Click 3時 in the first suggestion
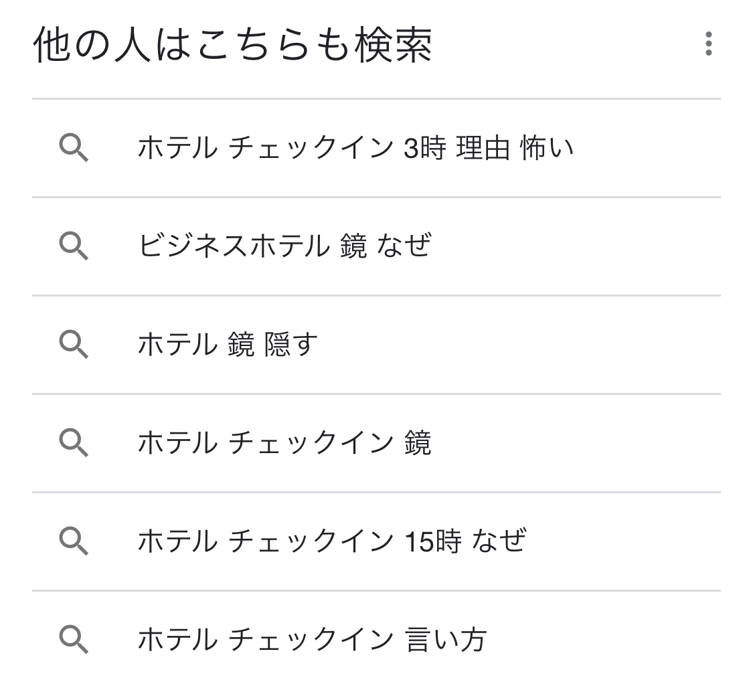Image resolution: width=753 pixels, height=680 pixels. pyautogui.click(x=424, y=148)
